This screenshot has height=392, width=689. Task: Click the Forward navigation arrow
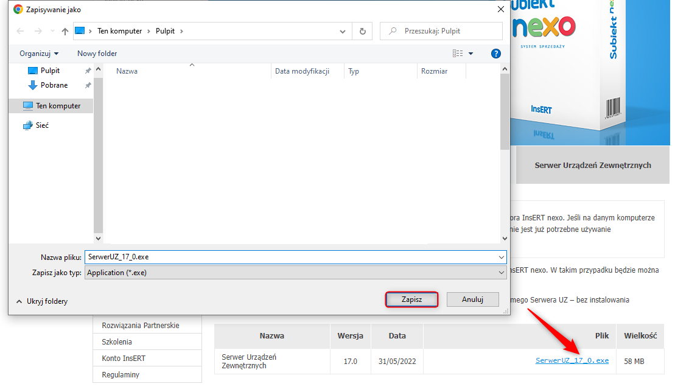click(38, 31)
